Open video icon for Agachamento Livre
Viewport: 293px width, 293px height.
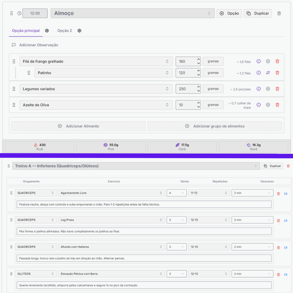[x=285, y=194]
